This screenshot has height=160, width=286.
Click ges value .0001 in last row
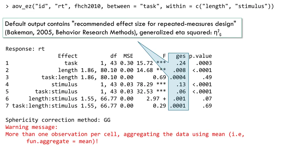coord(178,106)
